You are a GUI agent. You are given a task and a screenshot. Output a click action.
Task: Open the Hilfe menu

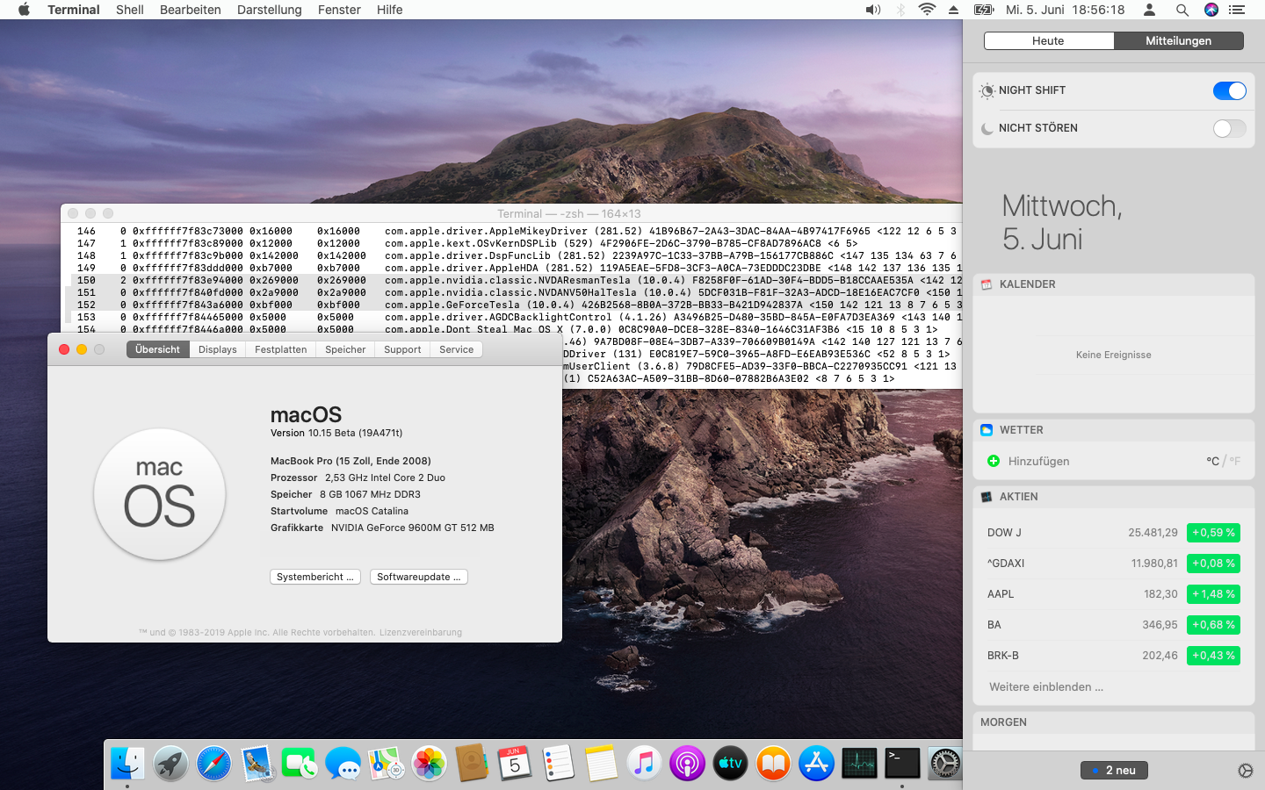point(390,10)
